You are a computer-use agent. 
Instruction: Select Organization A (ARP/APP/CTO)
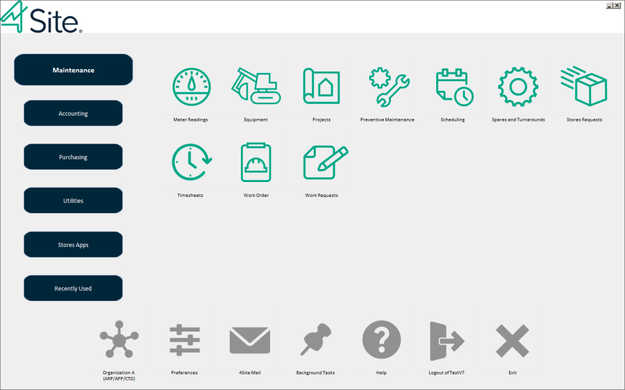pyautogui.click(x=119, y=339)
